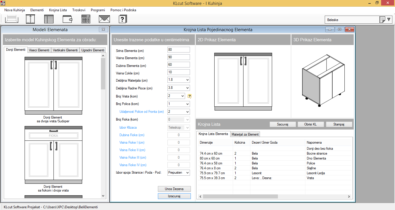Open the cutting list table icon
Viewport: 395px width, 210px height.
tap(49, 19)
